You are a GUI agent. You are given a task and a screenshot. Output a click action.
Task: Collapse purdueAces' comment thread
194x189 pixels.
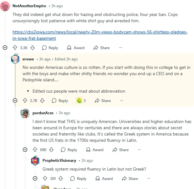click(x=25, y=150)
